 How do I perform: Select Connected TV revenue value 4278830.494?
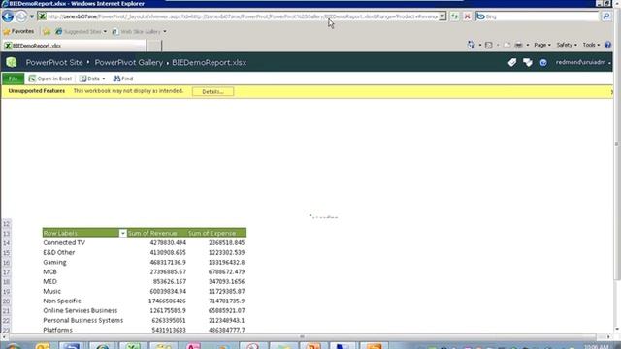(168, 242)
